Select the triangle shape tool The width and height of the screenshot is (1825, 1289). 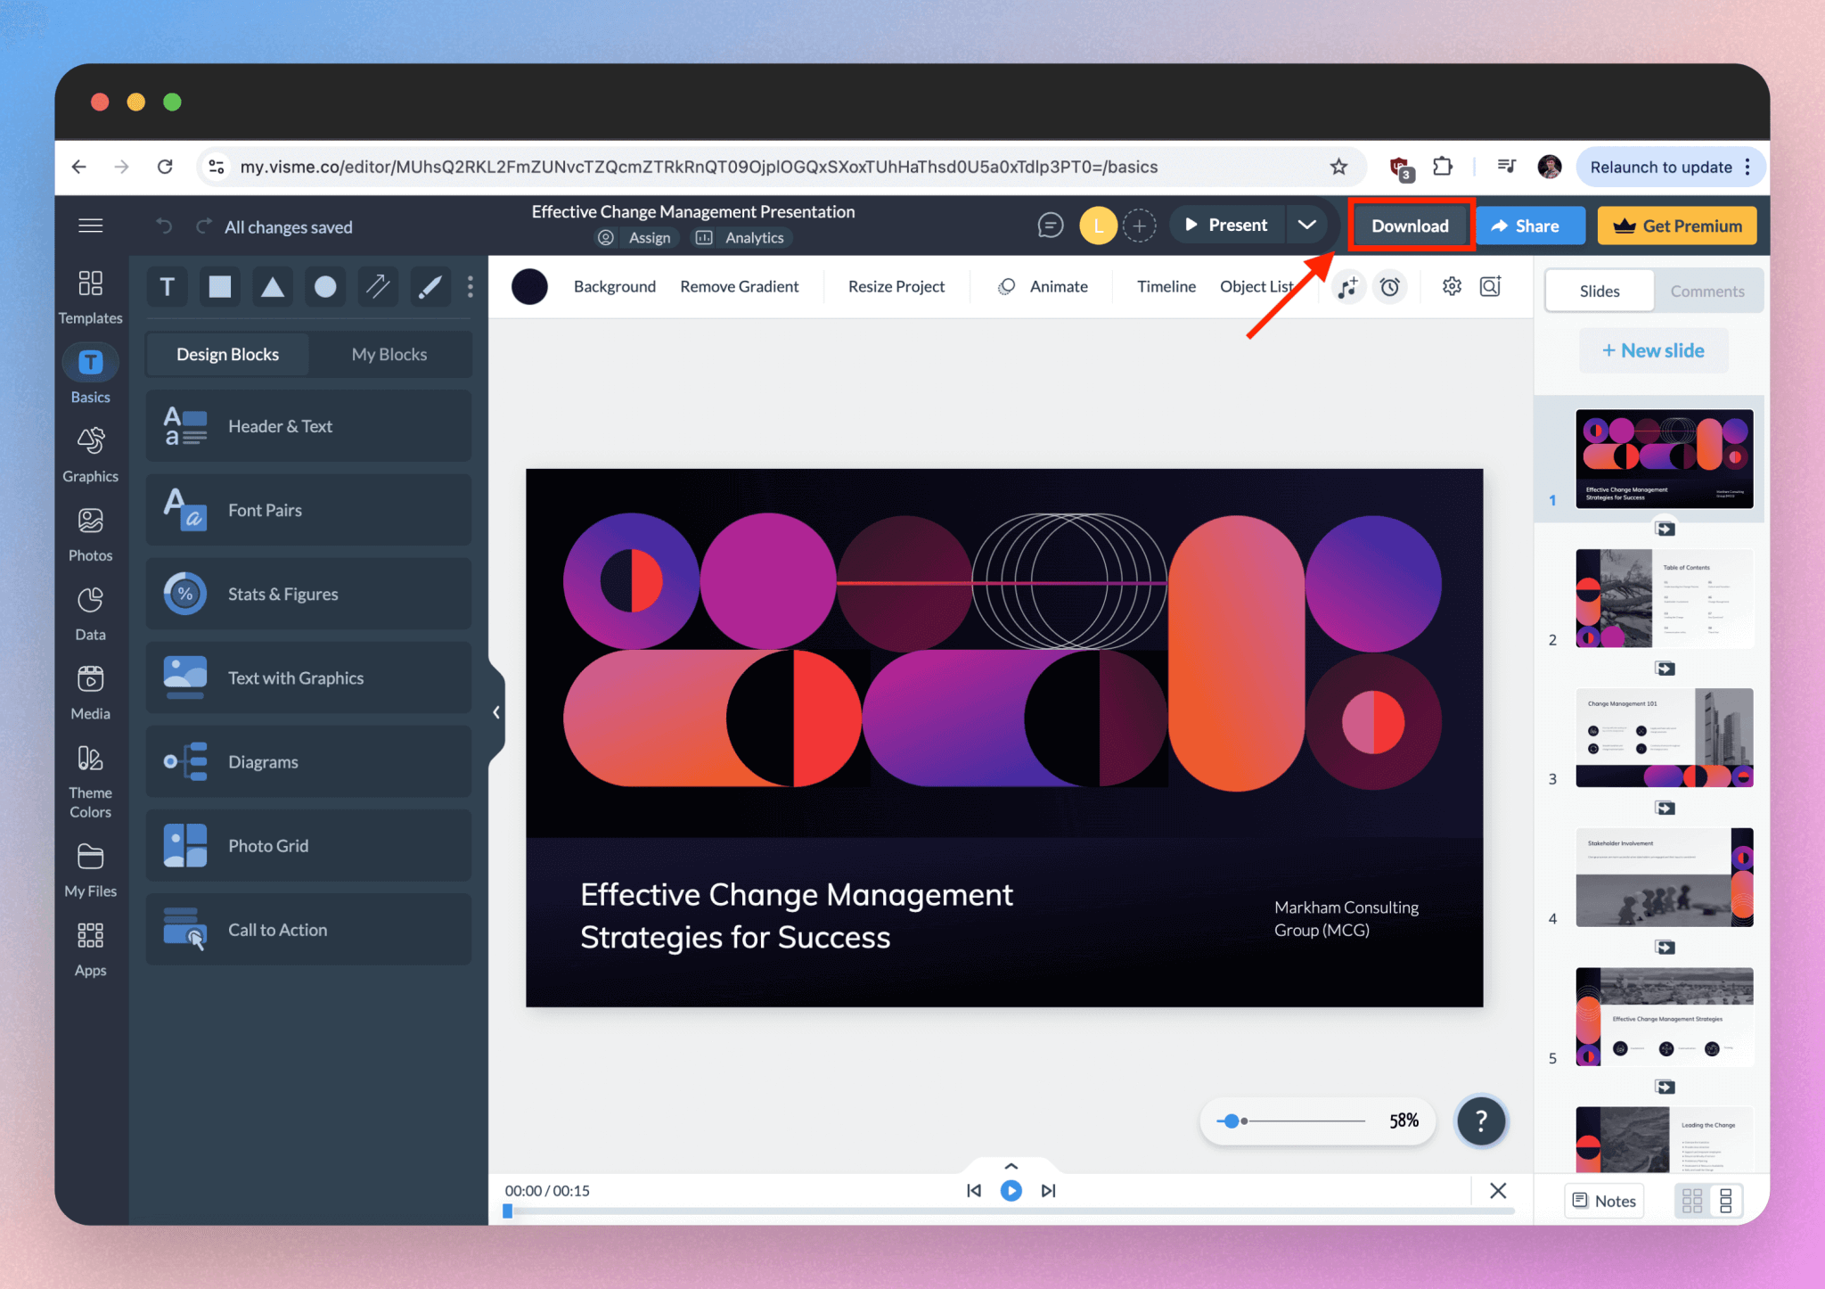(273, 287)
